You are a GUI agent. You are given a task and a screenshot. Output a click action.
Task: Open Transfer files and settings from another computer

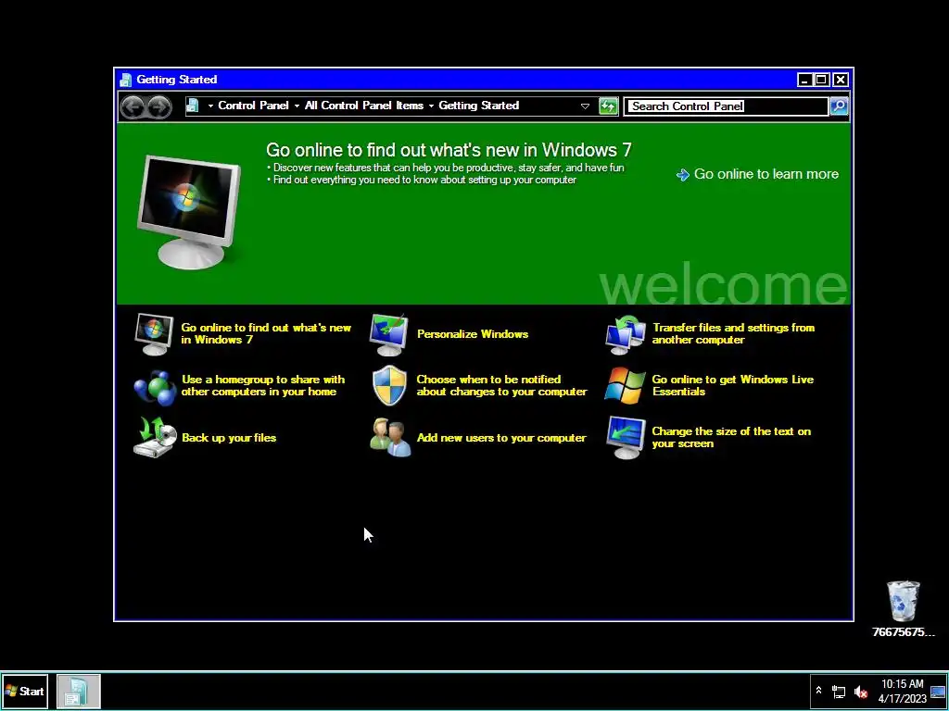tap(733, 333)
